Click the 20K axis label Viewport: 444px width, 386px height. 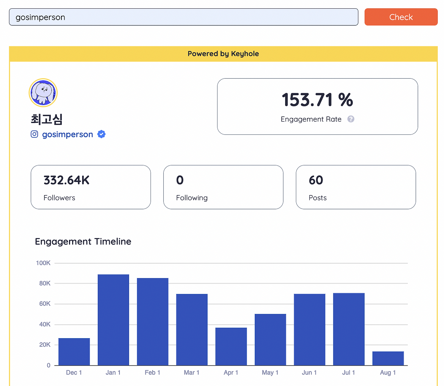click(45, 345)
